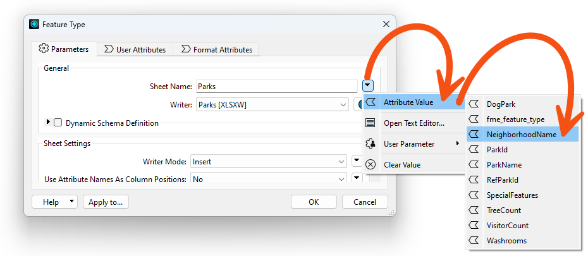Choose Attribute Value menu entry

pos(414,102)
